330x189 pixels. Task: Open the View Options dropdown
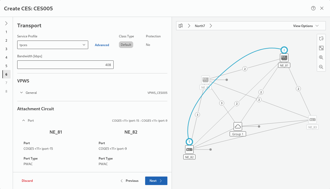tap(306, 26)
